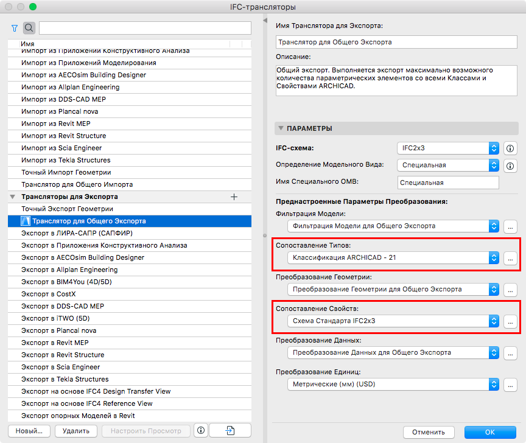Collapse left panel with arrow handle
This screenshot has width=526, height=443.
pyautogui.click(x=265, y=21)
